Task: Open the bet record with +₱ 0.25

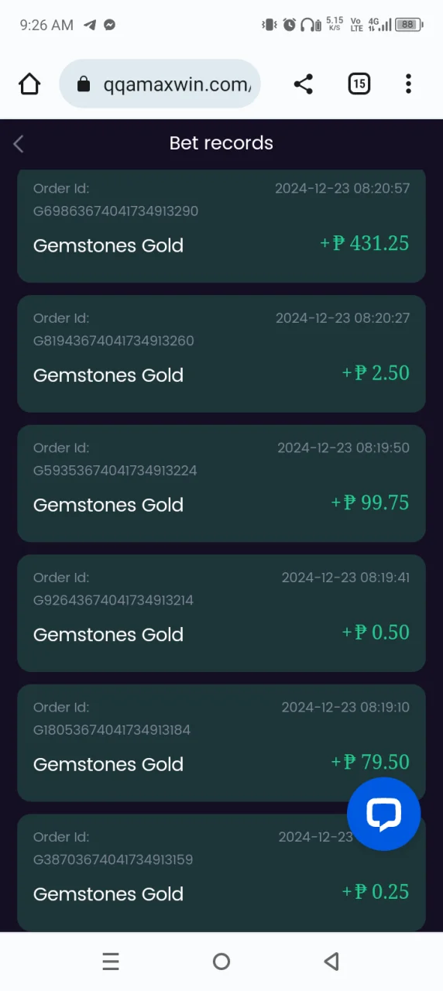Action: [x=221, y=873]
